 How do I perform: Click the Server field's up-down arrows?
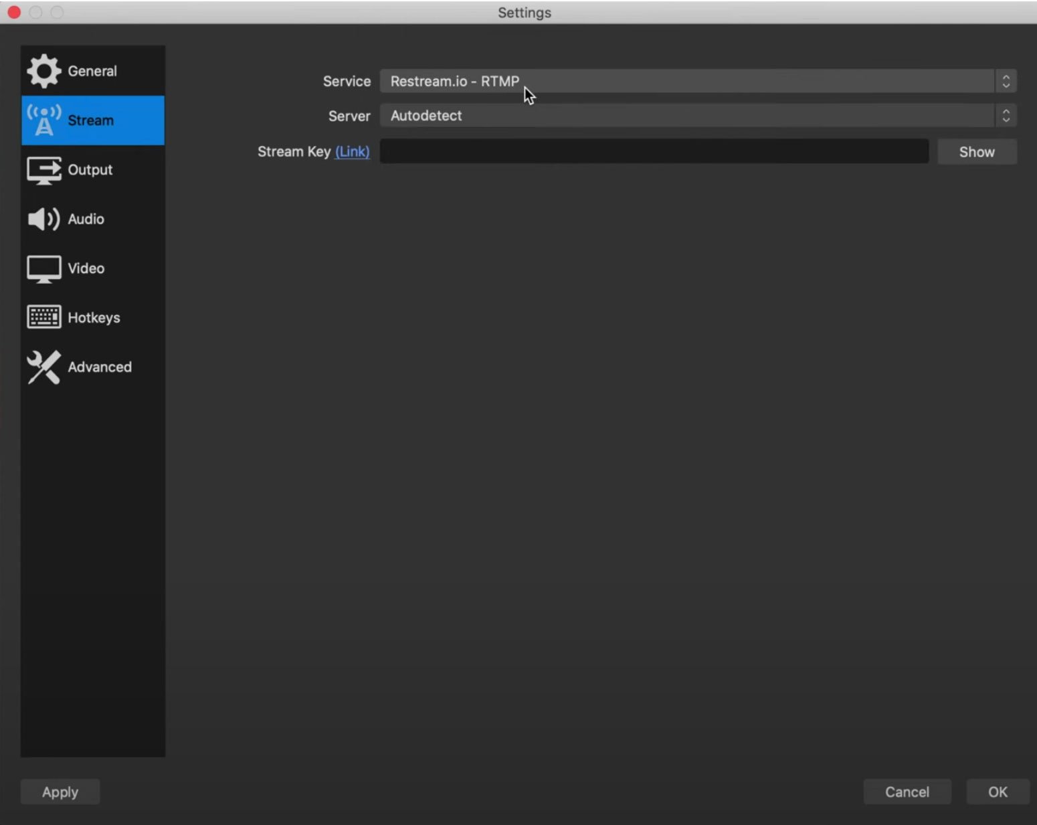pyautogui.click(x=1006, y=116)
